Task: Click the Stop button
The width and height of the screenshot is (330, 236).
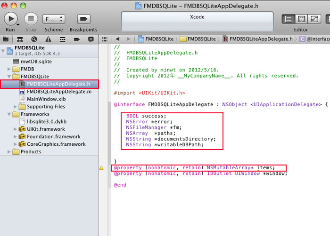Action: click(x=31, y=19)
